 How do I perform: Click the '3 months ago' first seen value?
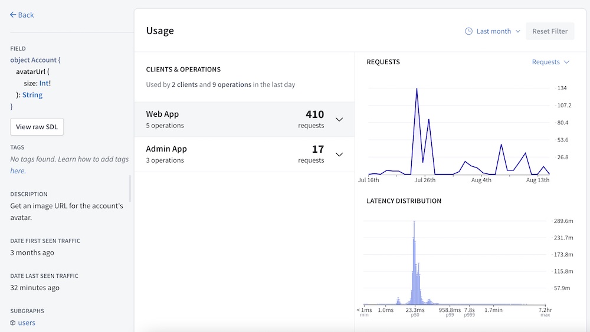point(32,252)
